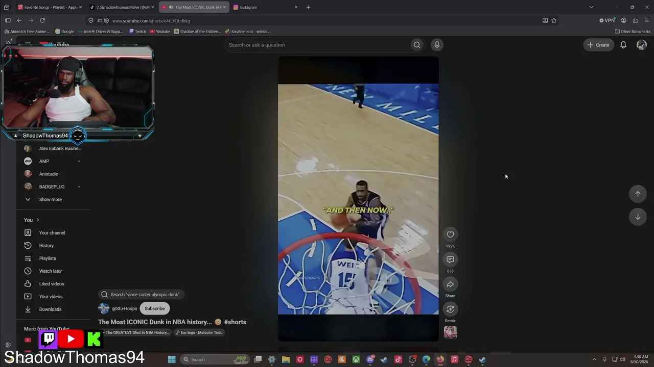
Task: Open History in YouTube sidebar
Action: click(46, 246)
